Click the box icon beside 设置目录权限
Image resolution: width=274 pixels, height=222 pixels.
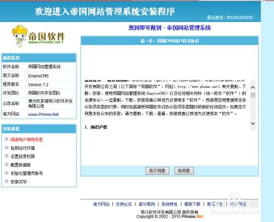point(7,156)
